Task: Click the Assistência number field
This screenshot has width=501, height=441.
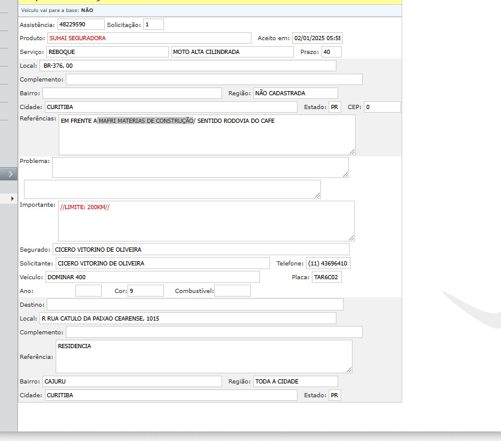Action: tap(80, 25)
